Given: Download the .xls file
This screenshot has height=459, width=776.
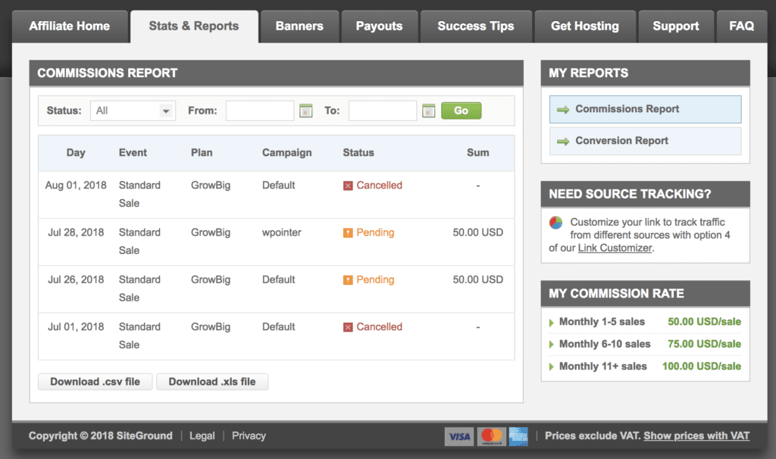Looking at the screenshot, I should 212,382.
